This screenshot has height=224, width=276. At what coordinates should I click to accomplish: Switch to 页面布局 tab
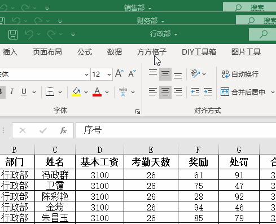pos(47,52)
